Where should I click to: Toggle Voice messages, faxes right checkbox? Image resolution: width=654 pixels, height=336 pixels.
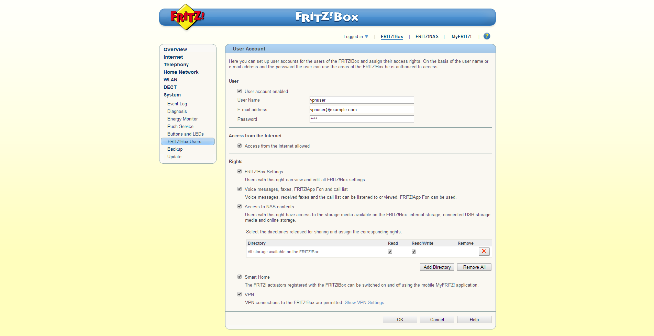(x=240, y=189)
